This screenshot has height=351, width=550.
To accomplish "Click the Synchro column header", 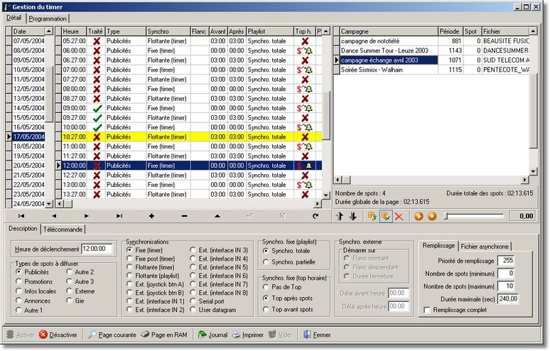I will [x=168, y=31].
